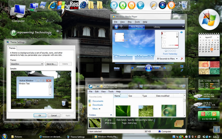Switch to hirawan on deviant taskbar item
Image resolution: width=222 pixels, height=139 pixels.
click(x=50, y=137)
